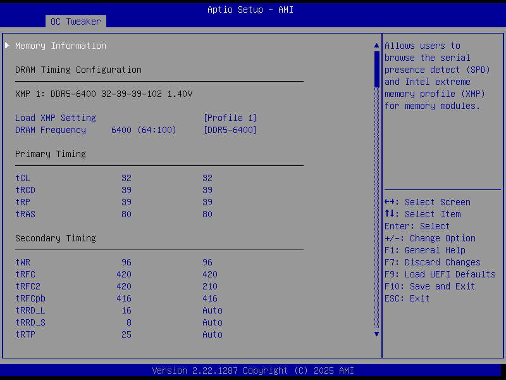Change the tRTP Auto setting
Image resolution: width=506 pixels, height=380 pixels.
tap(212, 334)
